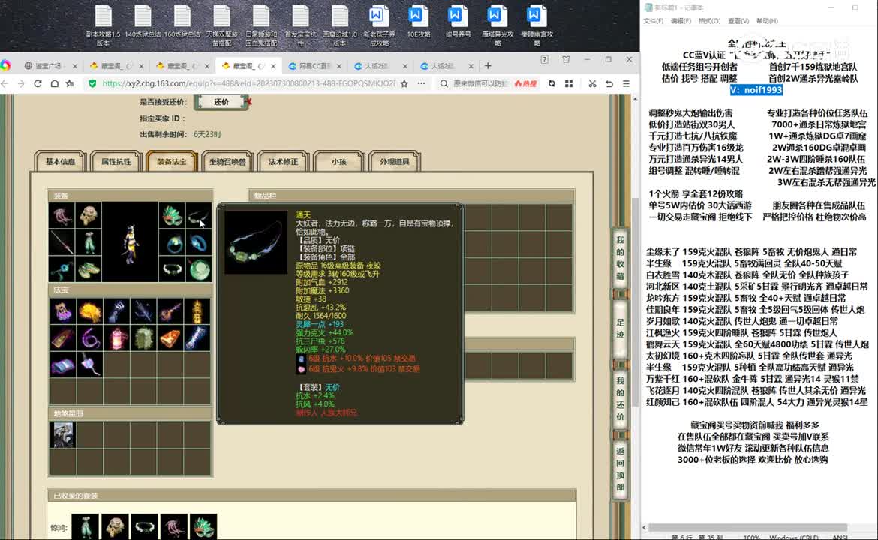Open Notepad 文件(F) menu
Viewport: 878px width, 540px height.
coord(654,21)
